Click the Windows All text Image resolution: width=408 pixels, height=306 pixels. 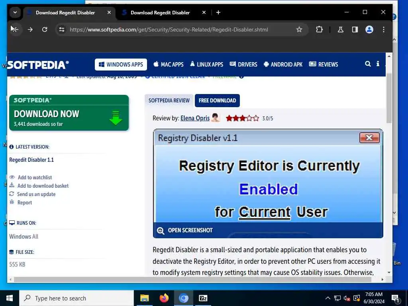[24, 237]
